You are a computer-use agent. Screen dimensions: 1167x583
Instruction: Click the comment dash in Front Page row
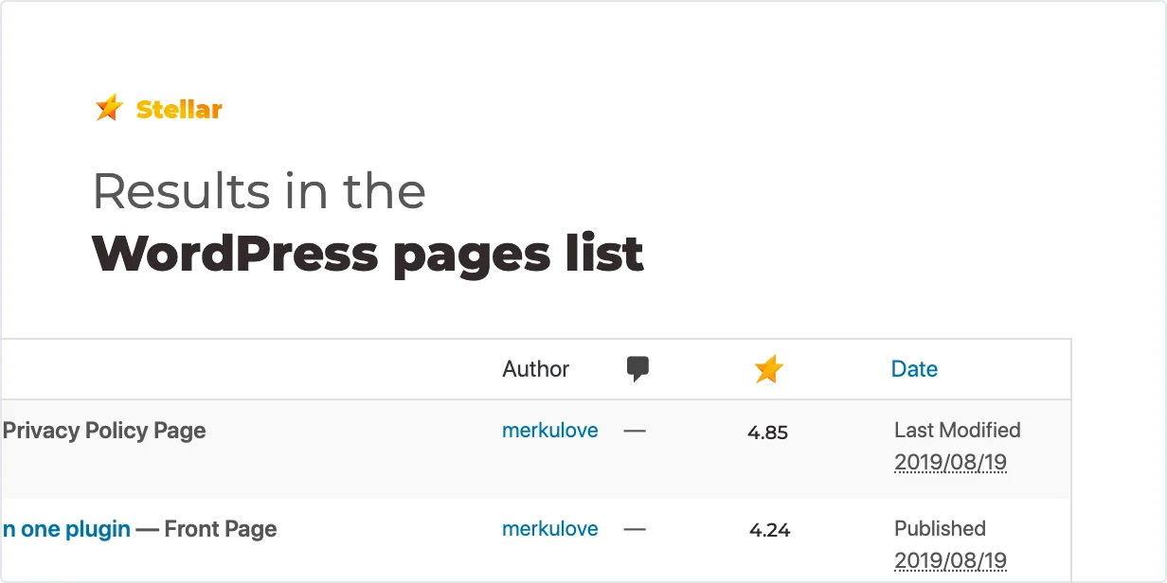coord(635,530)
